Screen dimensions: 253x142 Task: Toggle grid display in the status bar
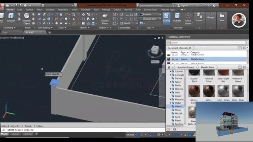point(138,135)
